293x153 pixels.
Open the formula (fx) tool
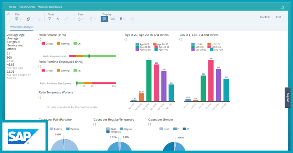58,19
